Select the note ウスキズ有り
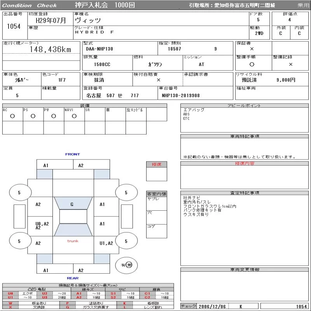The height and width of the screenshot is (311, 311). [x=196, y=215]
